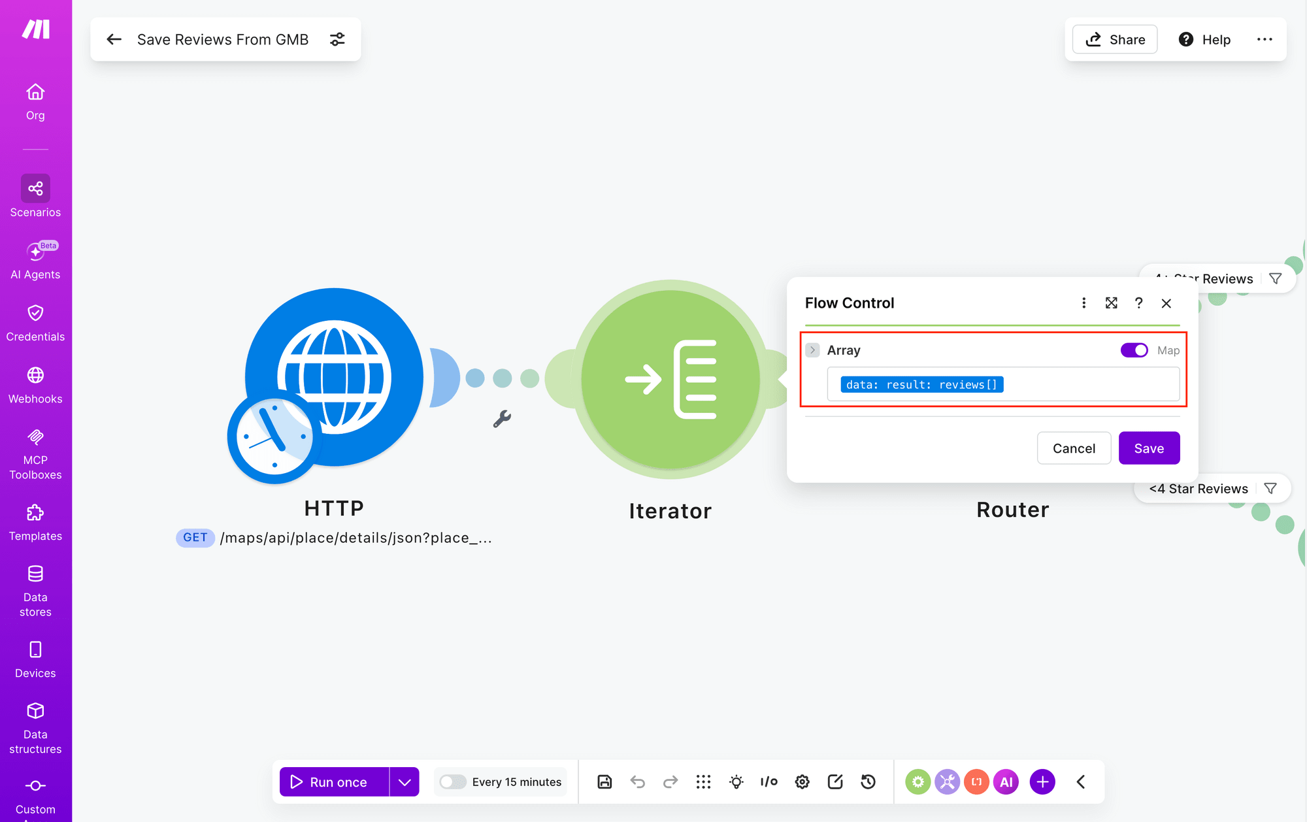Go to Scenarios section
Image resolution: width=1307 pixels, height=822 pixels.
pos(35,196)
